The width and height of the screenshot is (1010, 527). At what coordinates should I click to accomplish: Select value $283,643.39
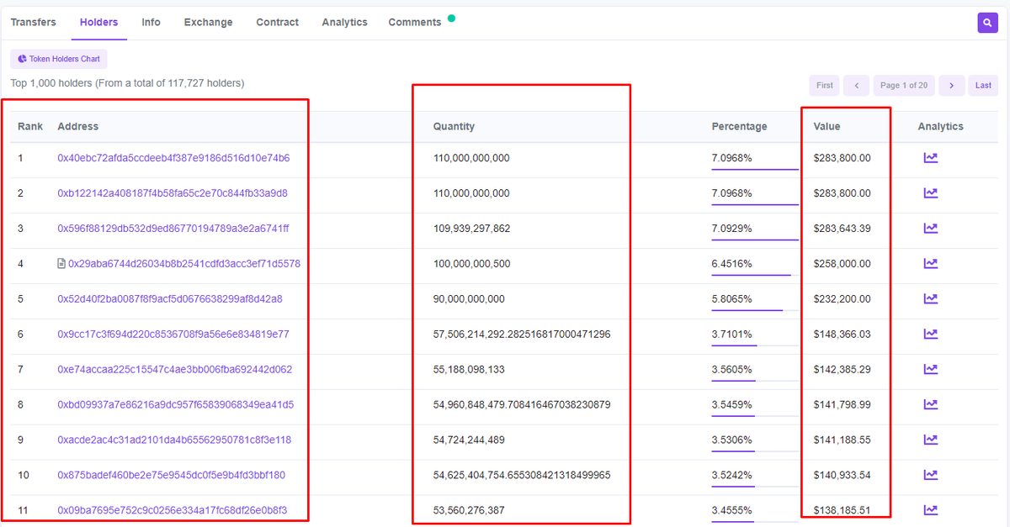(x=843, y=229)
